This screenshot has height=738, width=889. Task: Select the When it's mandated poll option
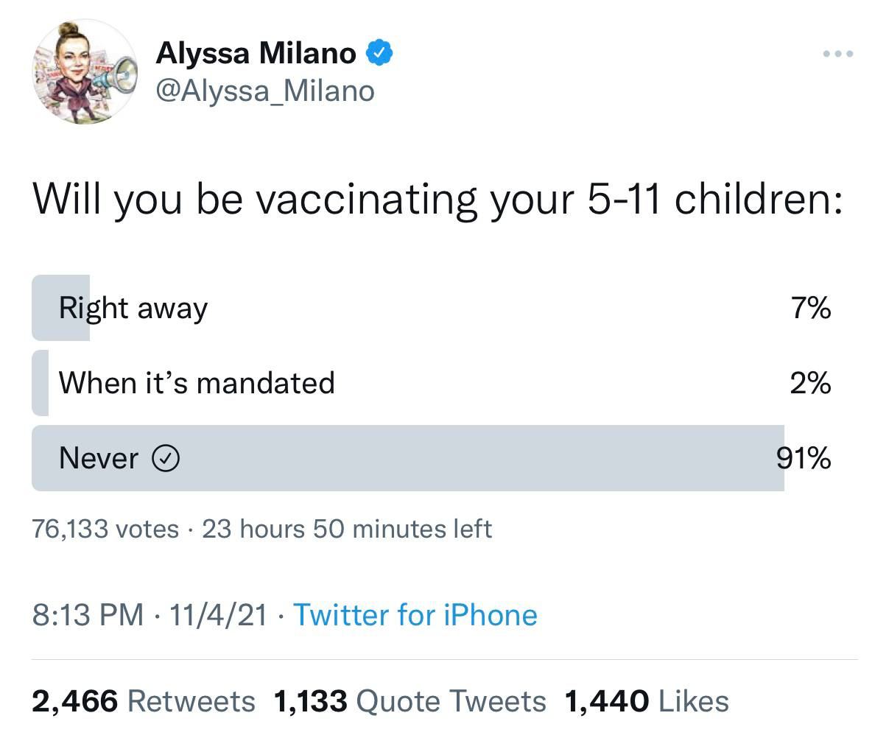tap(432, 383)
